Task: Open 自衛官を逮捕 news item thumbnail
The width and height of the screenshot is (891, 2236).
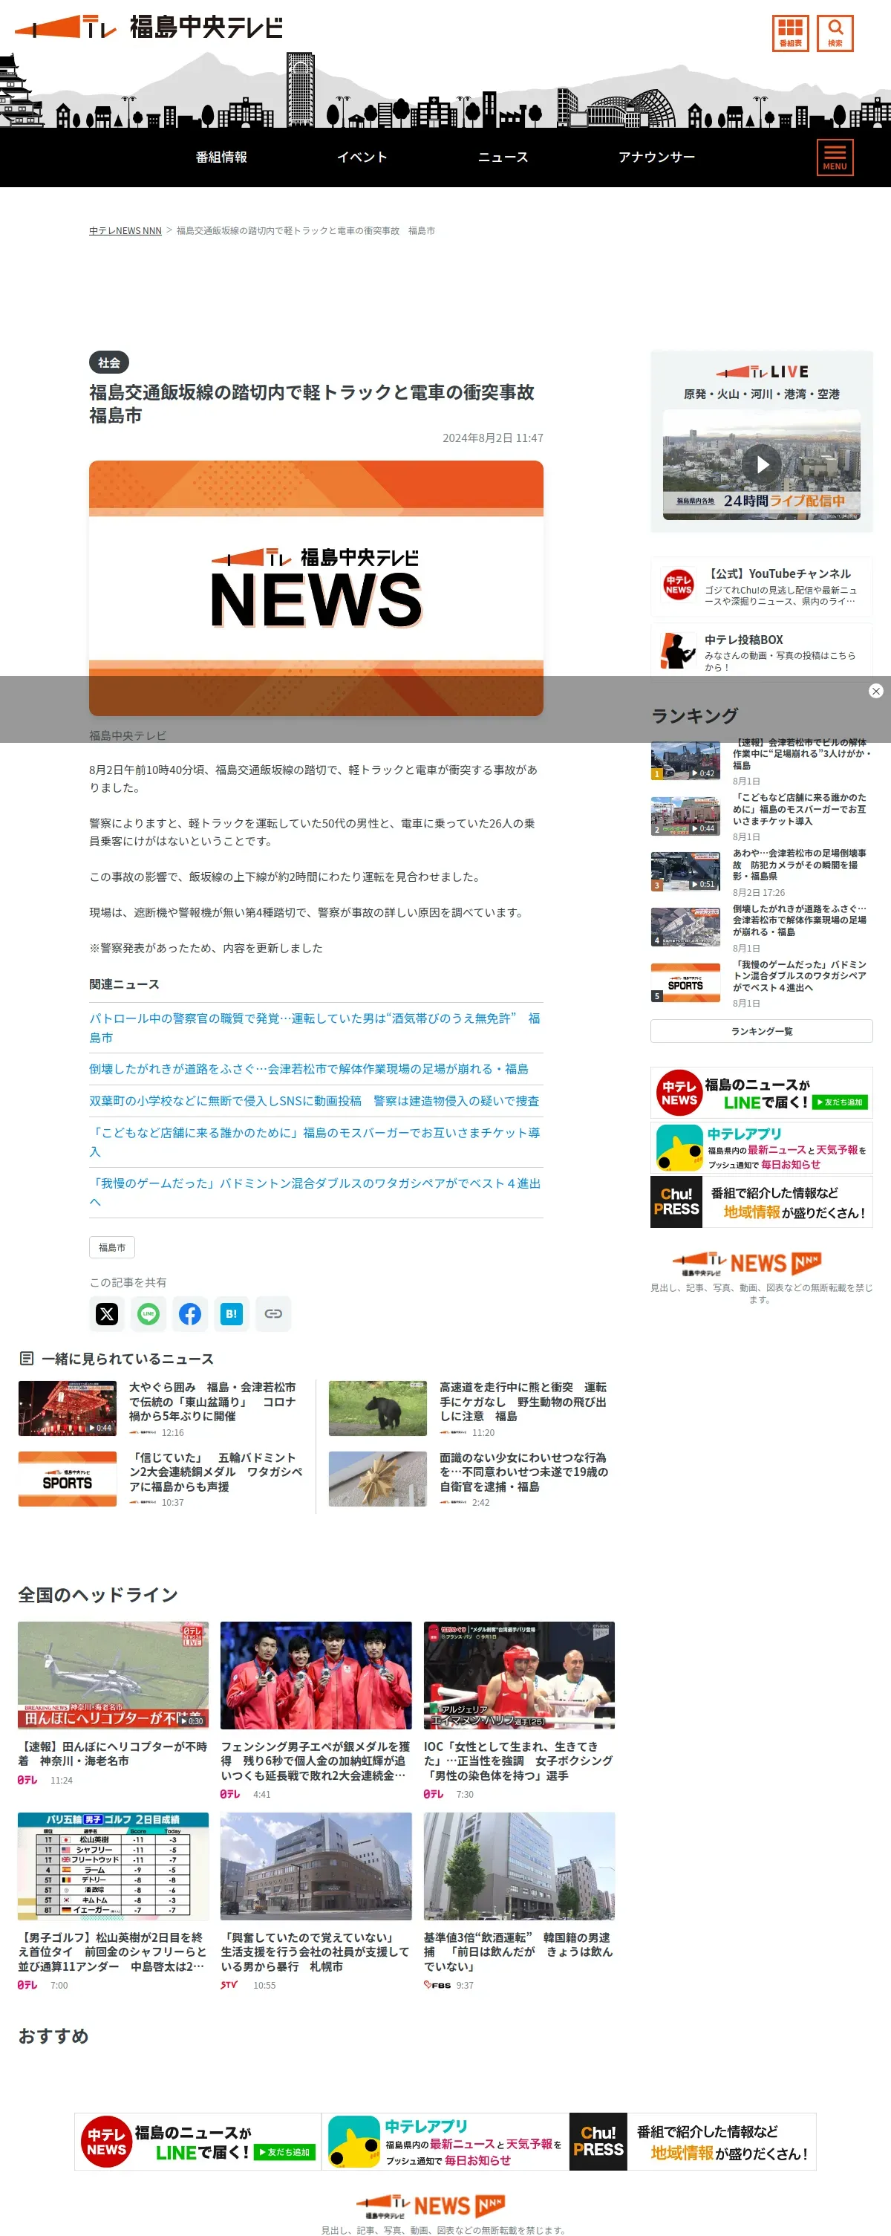Action: (377, 1479)
